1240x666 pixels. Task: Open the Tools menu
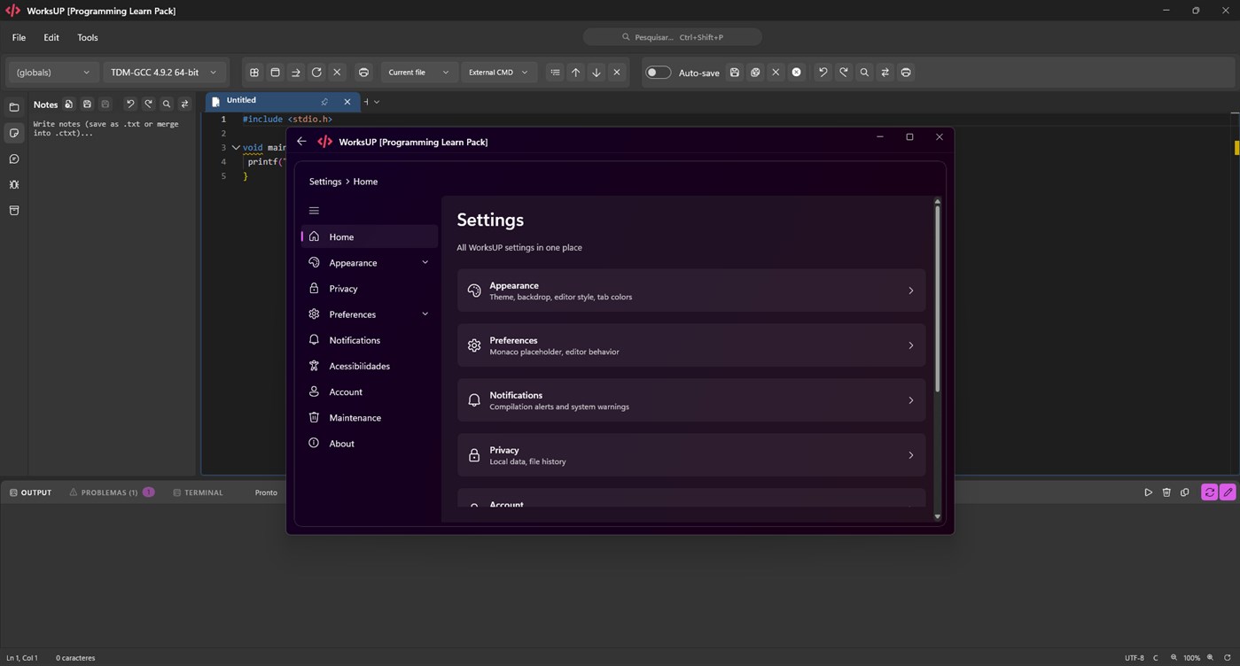tap(88, 38)
